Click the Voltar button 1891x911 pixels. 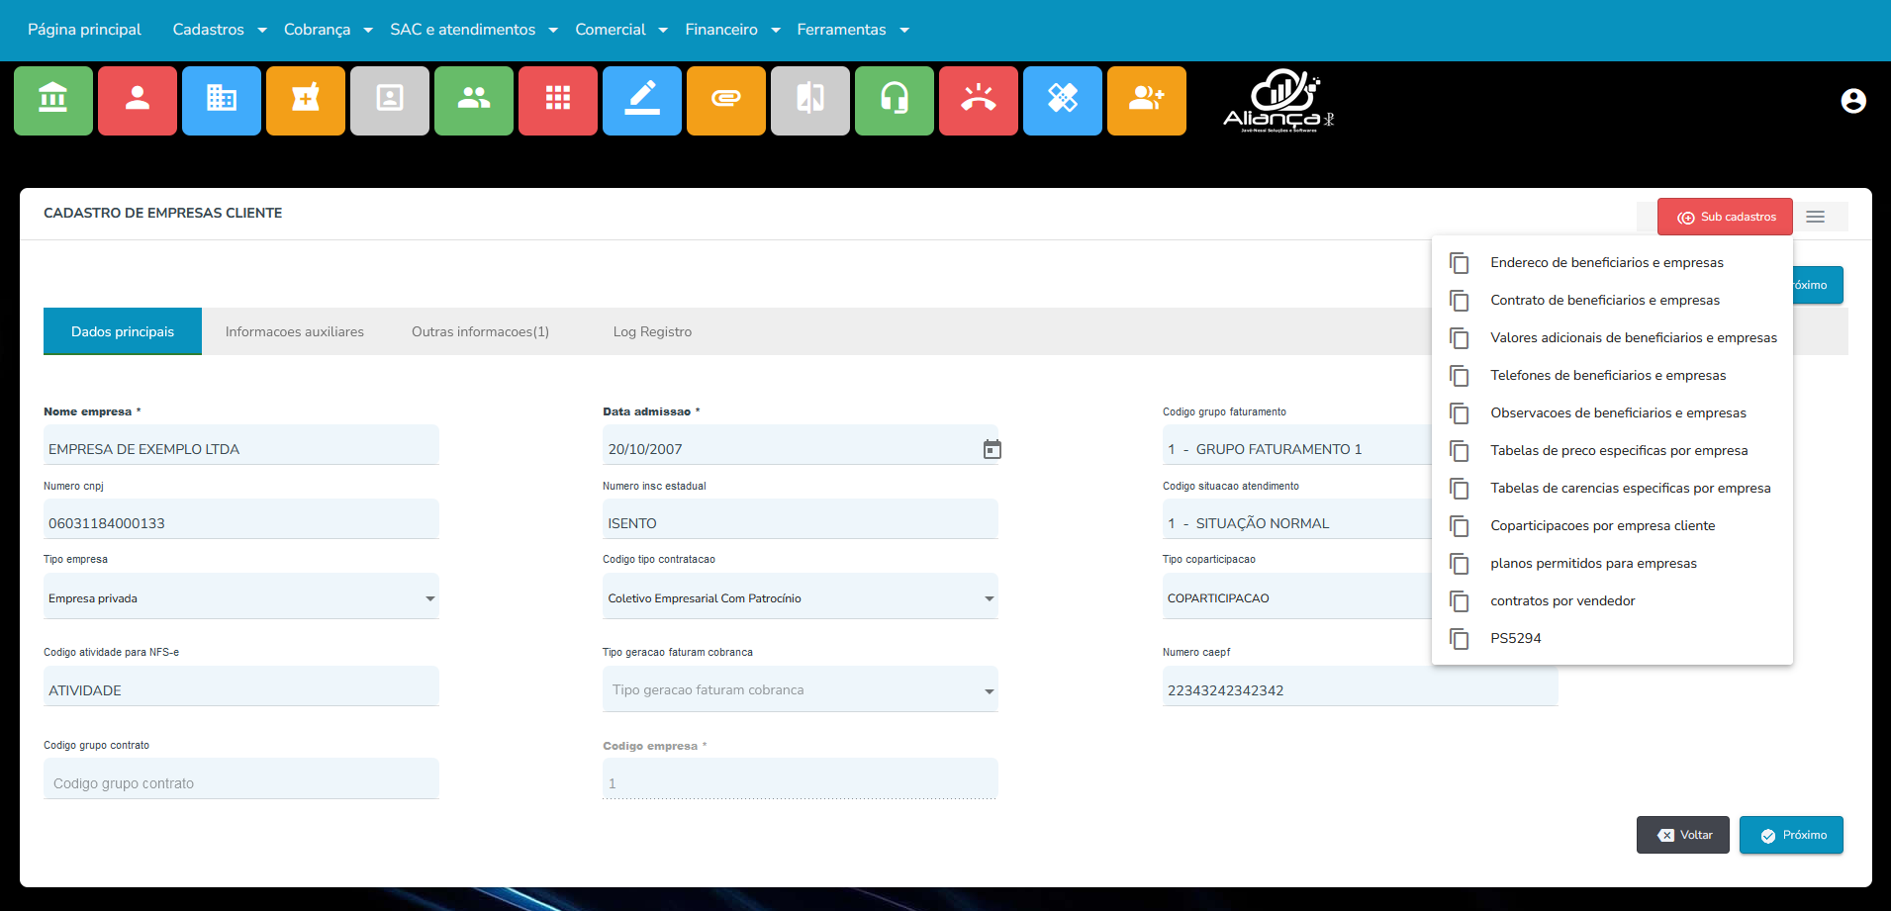point(1682,835)
